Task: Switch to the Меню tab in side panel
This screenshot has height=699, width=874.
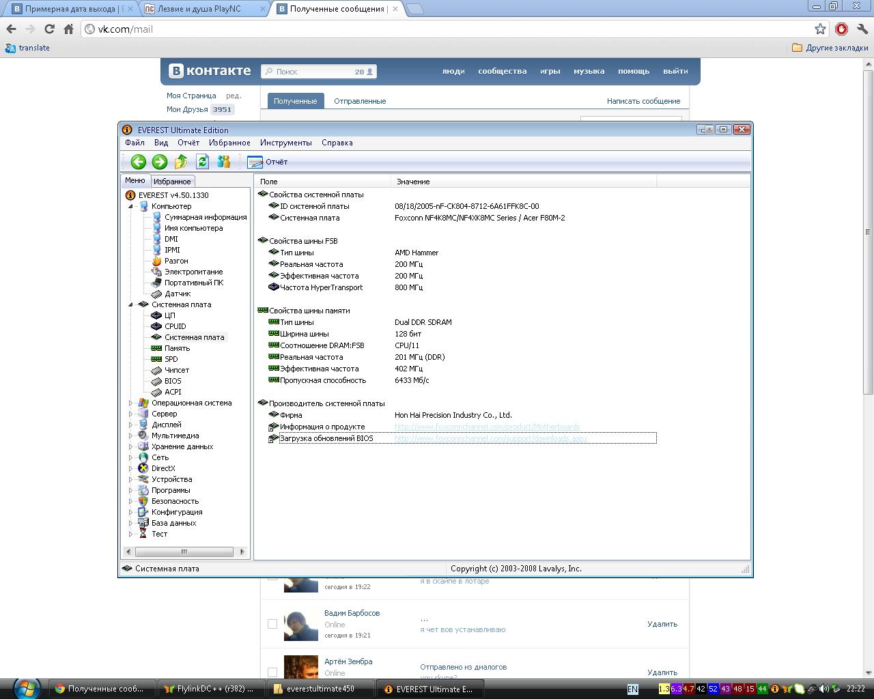Action: 135,181
